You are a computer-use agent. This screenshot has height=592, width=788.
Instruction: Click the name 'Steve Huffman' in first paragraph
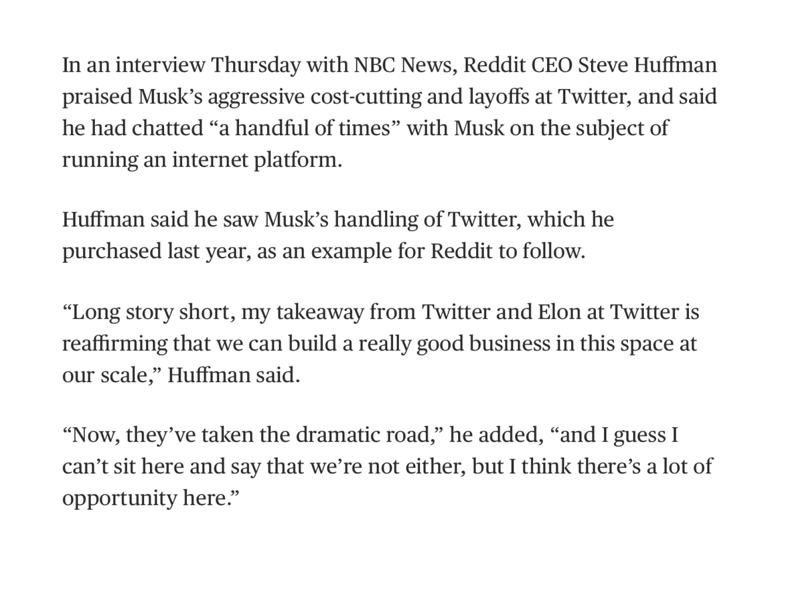coord(648,65)
